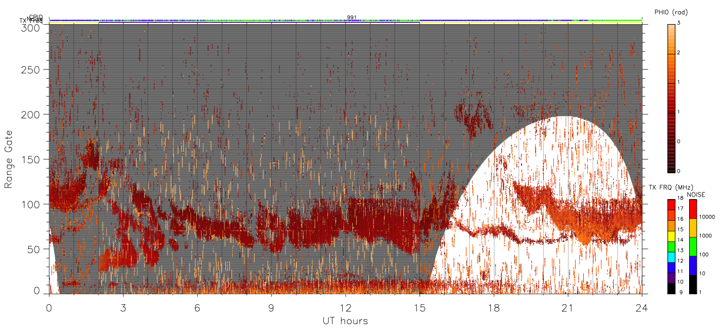The width and height of the screenshot is (722, 333).
Task: Select the yellow 14-15 MHz TX FRQ swatch
Action: click(671, 236)
